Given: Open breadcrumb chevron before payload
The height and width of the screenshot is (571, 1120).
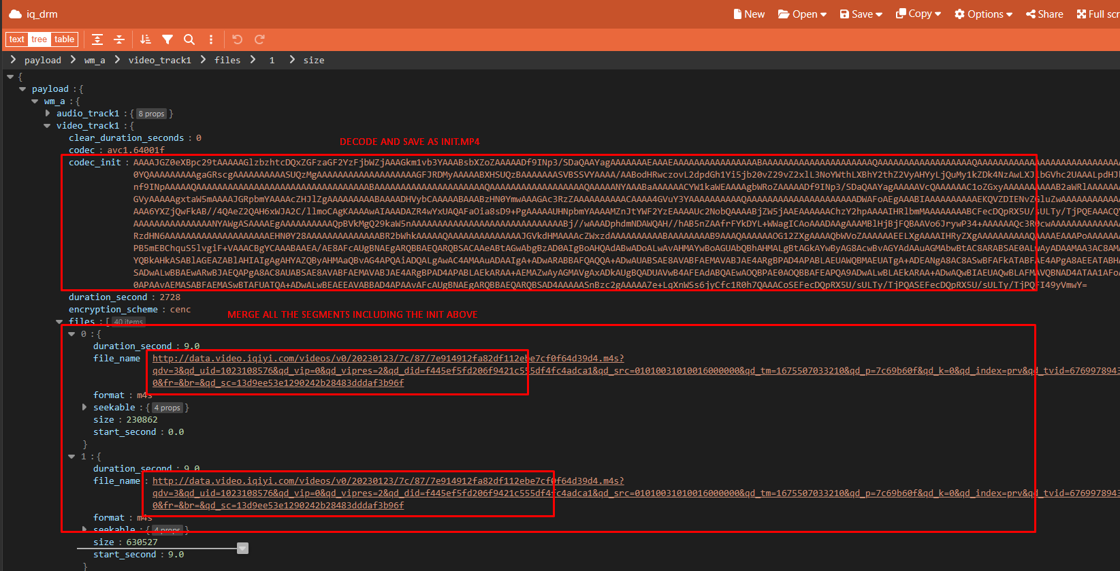Looking at the screenshot, I should [13, 60].
